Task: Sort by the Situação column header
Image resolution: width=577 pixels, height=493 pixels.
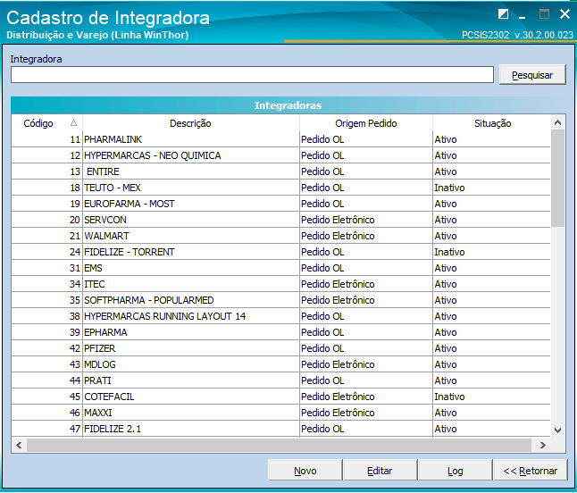Action: point(492,123)
